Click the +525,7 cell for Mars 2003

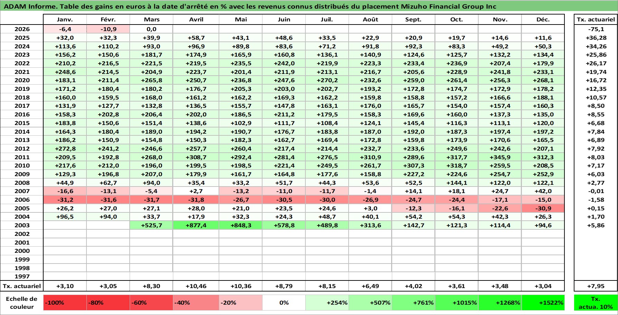[151, 225]
